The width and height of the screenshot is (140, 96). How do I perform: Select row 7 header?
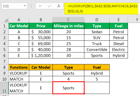point(4,61)
